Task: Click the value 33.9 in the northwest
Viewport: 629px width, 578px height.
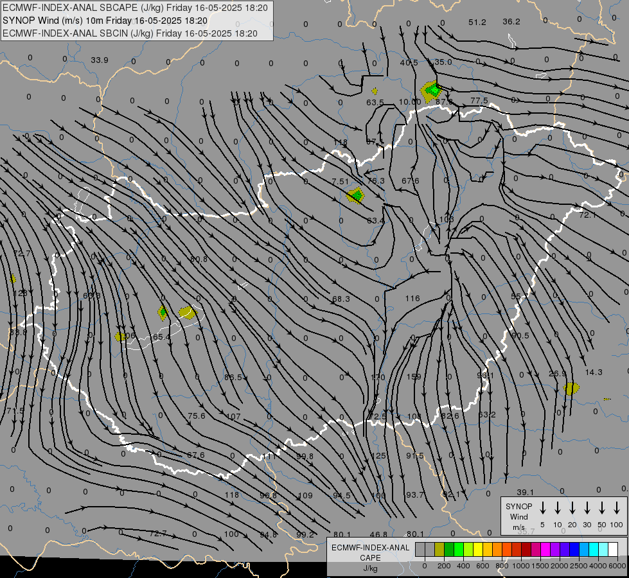Action: (x=100, y=60)
